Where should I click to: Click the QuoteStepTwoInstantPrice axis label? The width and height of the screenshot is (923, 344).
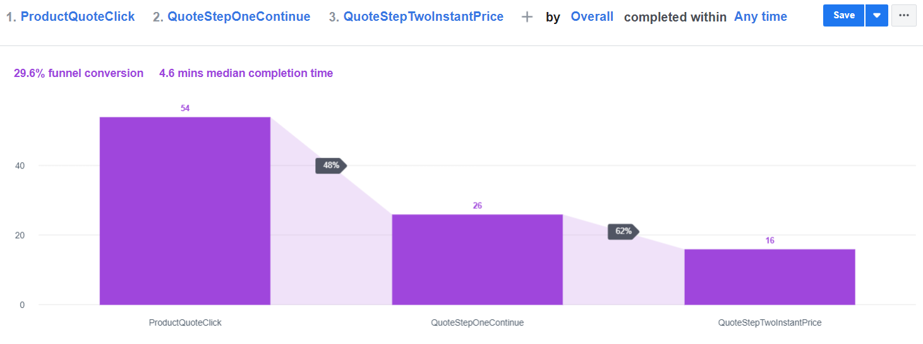pos(769,323)
